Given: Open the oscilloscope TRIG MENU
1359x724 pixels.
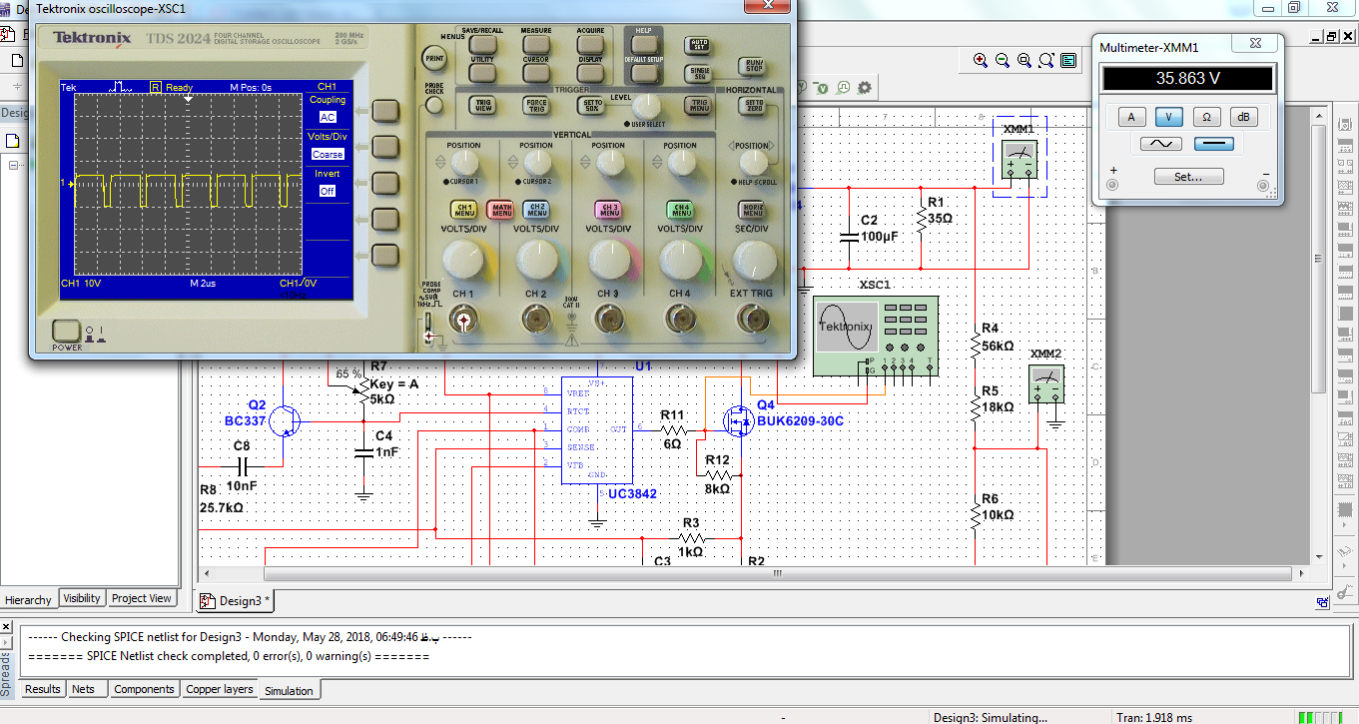Looking at the screenshot, I should pyautogui.click(x=698, y=105).
